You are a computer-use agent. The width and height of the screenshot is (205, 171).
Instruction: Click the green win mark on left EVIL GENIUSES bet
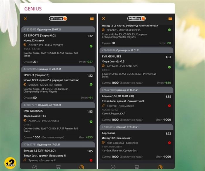91,122
